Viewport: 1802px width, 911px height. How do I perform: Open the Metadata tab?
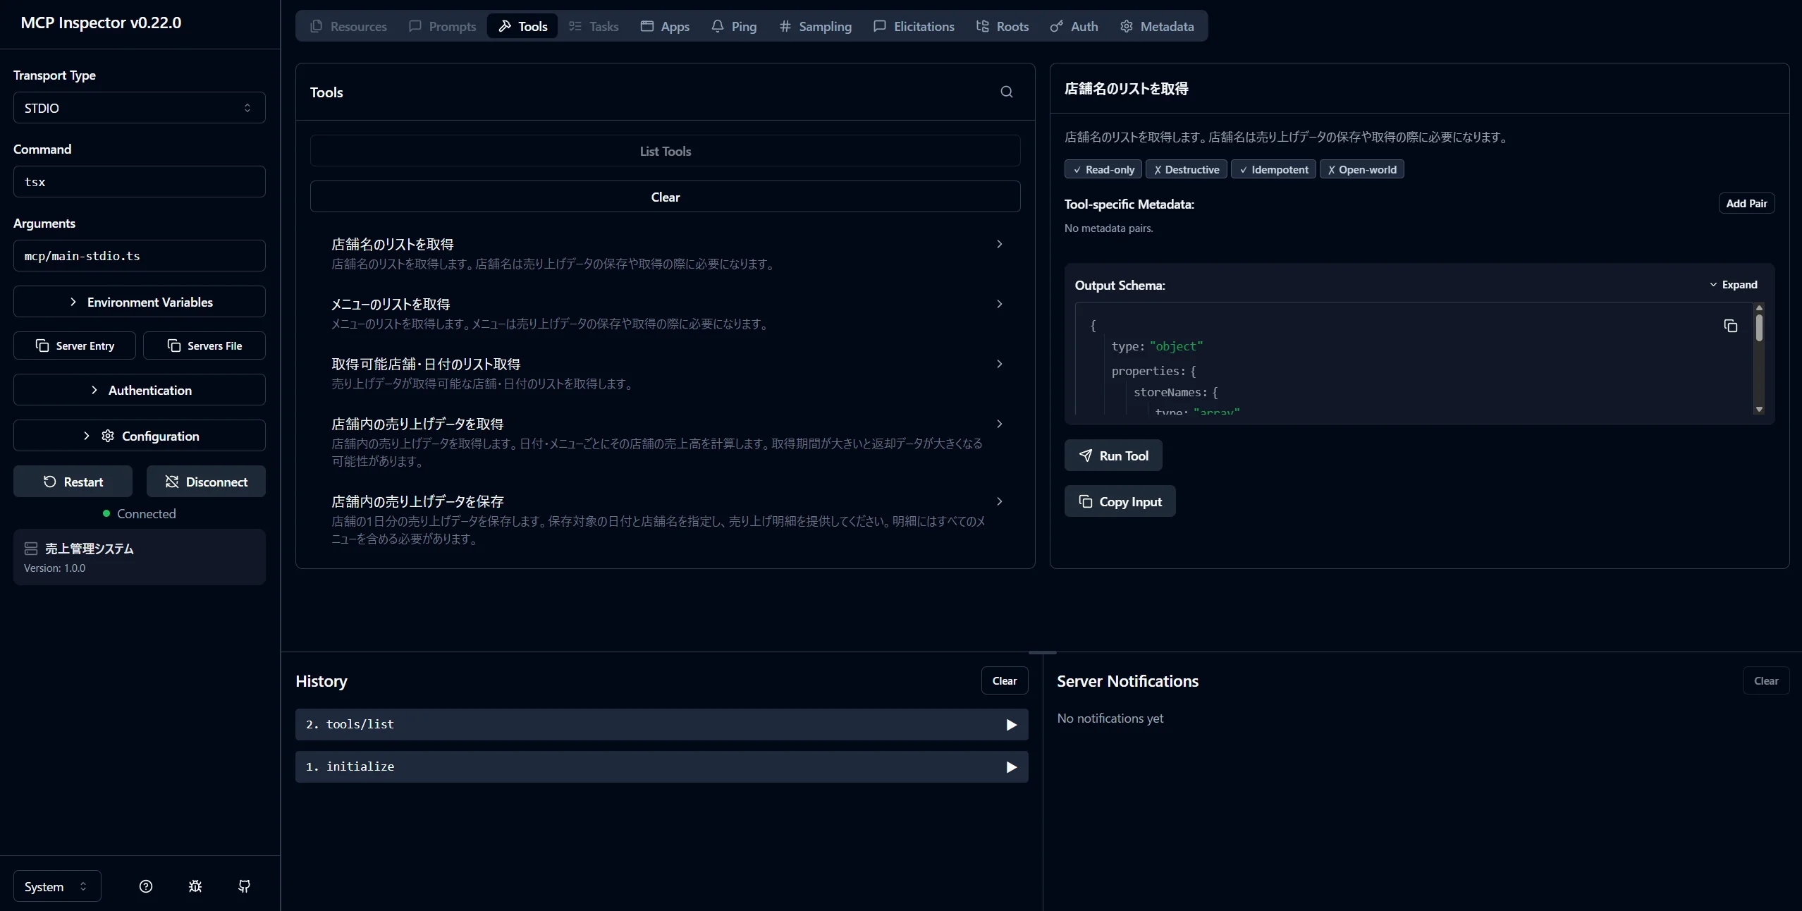[1157, 26]
